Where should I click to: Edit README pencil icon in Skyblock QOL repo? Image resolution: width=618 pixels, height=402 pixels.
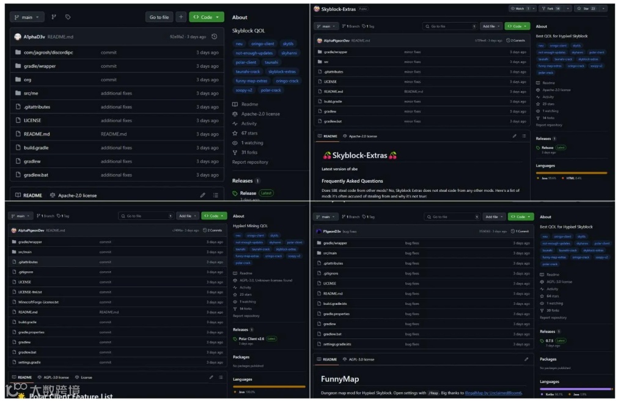pyautogui.click(x=202, y=195)
